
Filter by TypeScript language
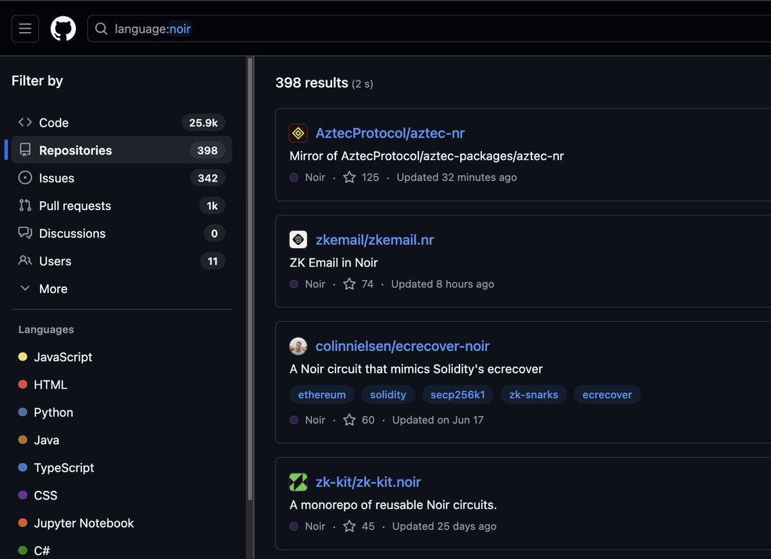pos(64,468)
